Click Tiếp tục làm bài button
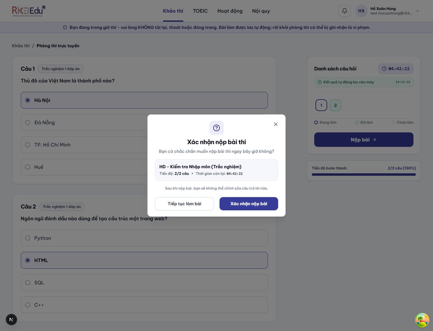This screenshot has width=433, height=331. pyautogui.click(x=184, y=204)
